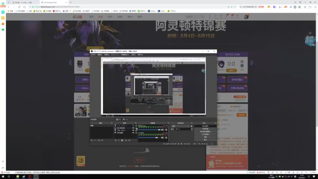
Task: Show next match with right arrow
Action: pyautogui.click(x=252, y=63)
